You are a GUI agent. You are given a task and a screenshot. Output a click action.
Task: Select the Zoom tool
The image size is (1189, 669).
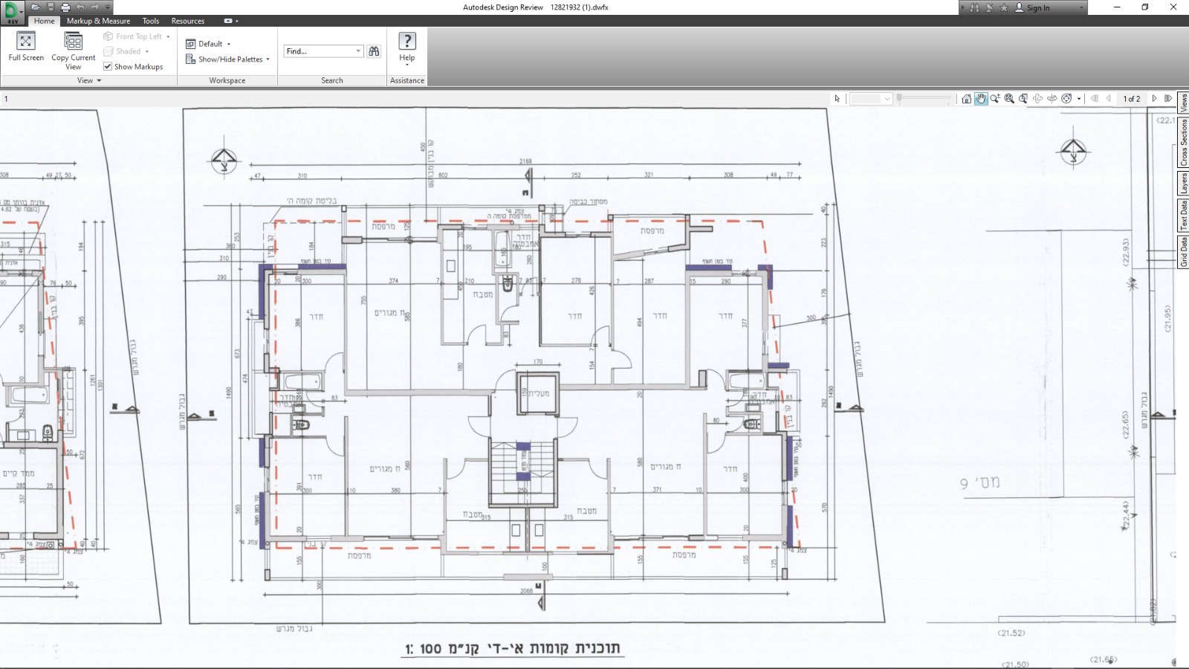(995, 98)
